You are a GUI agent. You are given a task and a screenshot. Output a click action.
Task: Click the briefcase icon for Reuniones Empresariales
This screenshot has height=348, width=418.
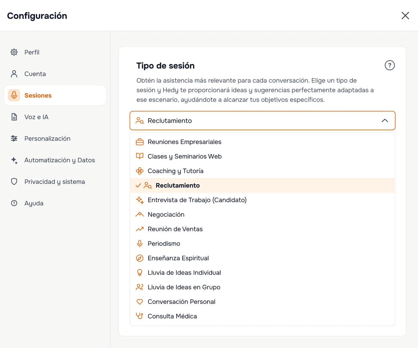click(x=140, y=142)
